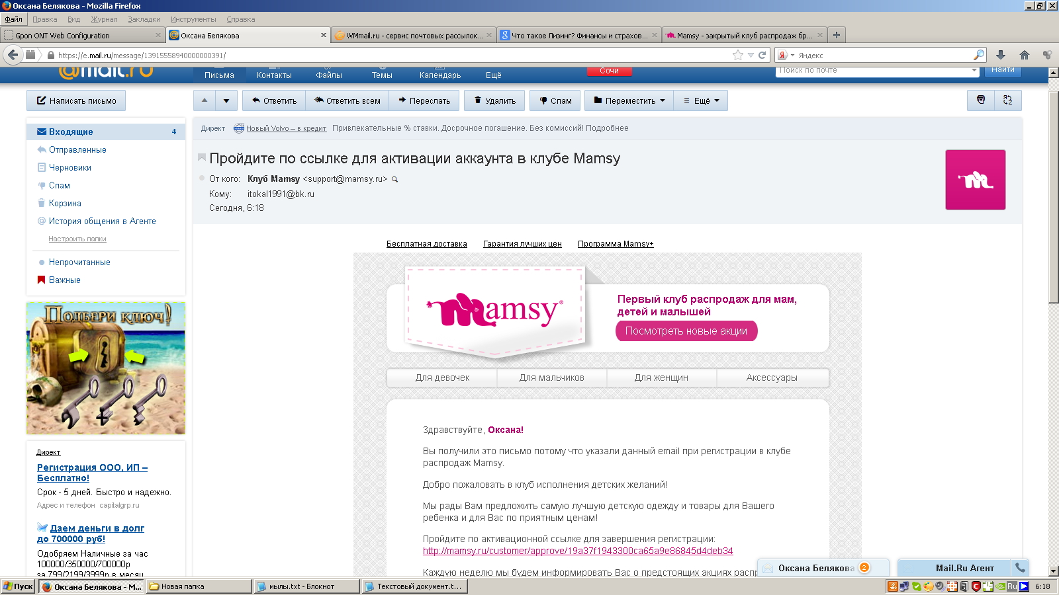Screen dimensions: 1059x595
Task: Switch to the WMmail.ru tab
Action: tap(414, 35)
